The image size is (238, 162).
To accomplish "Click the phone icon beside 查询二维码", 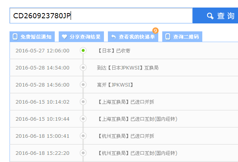I will (x=168, y=37).
